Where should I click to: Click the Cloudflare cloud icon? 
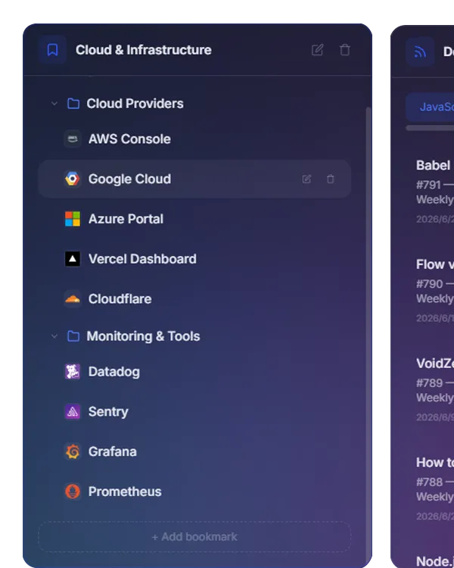[73, 299]
